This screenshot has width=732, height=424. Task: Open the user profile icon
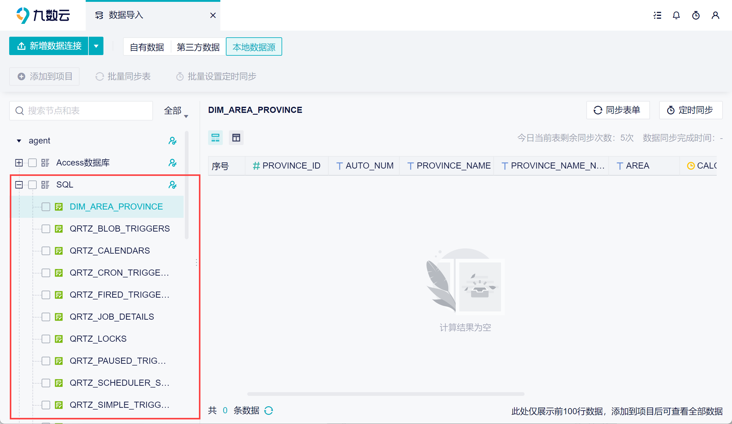(x=715, y=15)
